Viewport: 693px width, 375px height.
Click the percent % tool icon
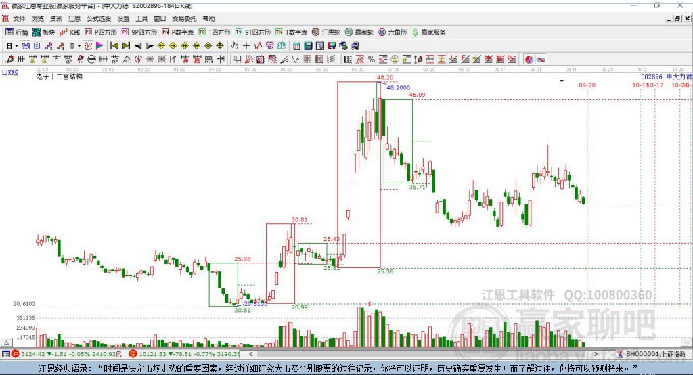[x=372, y=60]
